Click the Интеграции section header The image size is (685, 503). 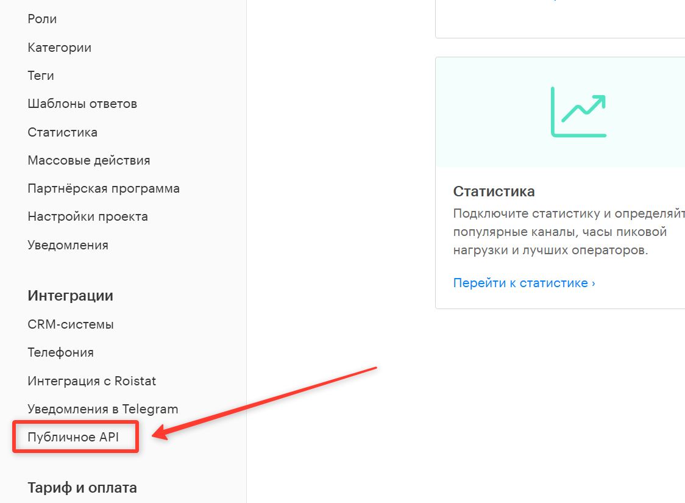click(x=70, y=296)
